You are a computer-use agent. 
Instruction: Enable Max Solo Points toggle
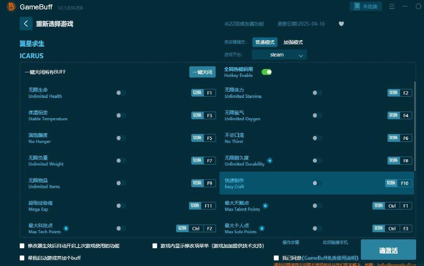pos(317,228)
